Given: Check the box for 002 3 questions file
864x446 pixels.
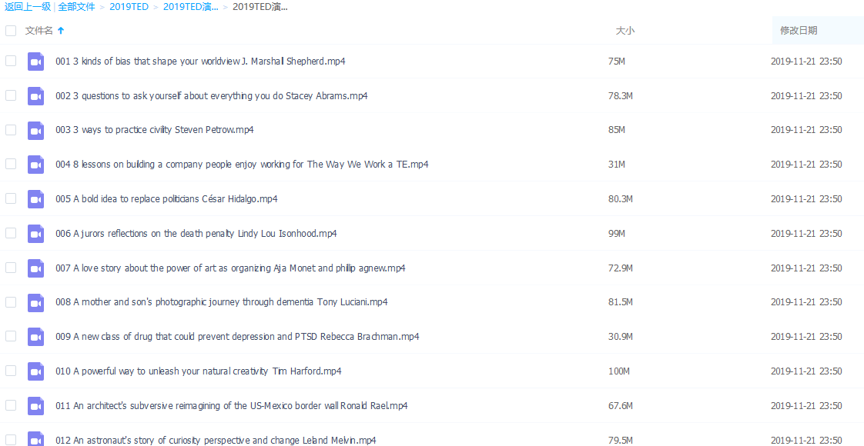Looking at the screenshot, I should click(11, 96).
